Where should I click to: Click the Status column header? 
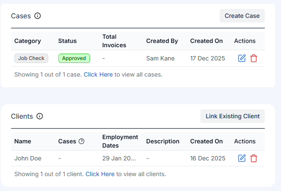click(x=67, y=41)
